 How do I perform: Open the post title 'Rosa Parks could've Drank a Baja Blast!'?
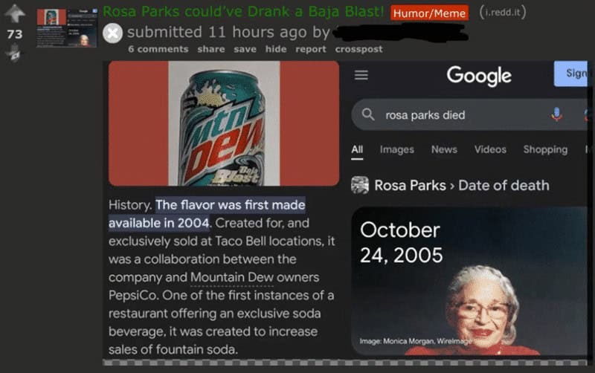pyautogui.click(x=243, y=12)
